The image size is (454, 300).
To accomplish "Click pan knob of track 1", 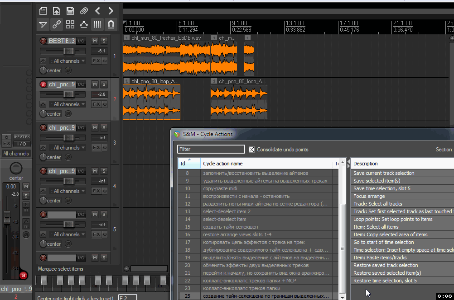I will (x=43, y=70).
